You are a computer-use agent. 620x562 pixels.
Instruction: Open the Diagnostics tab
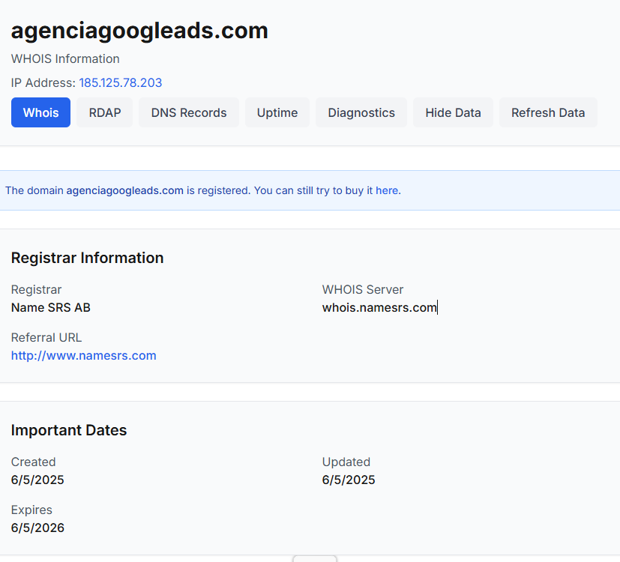coord(361,112)
